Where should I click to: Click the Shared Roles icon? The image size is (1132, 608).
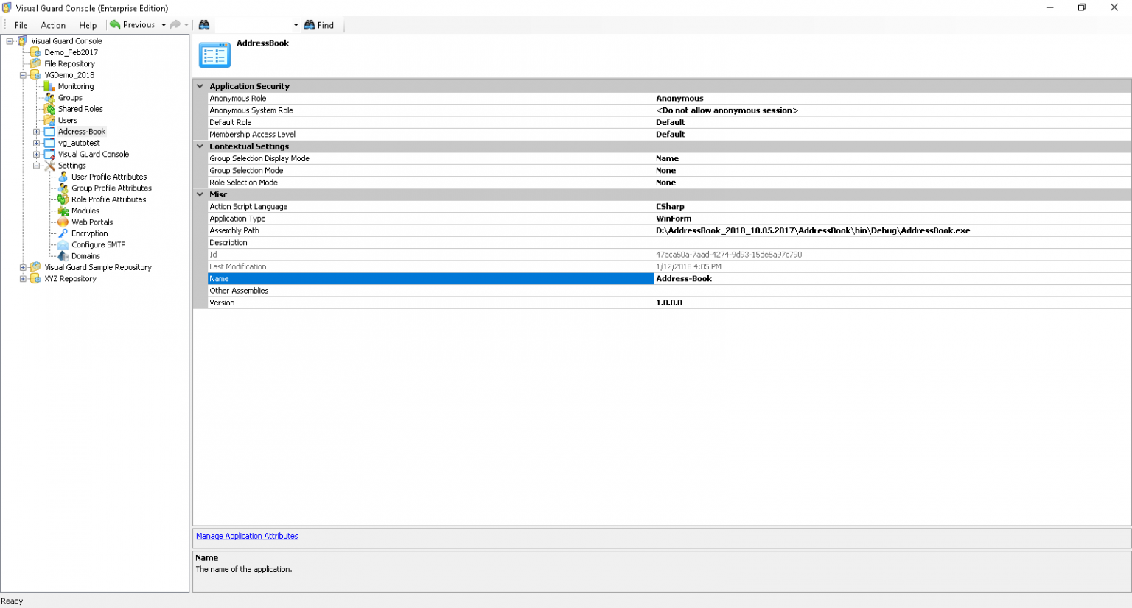49,109
